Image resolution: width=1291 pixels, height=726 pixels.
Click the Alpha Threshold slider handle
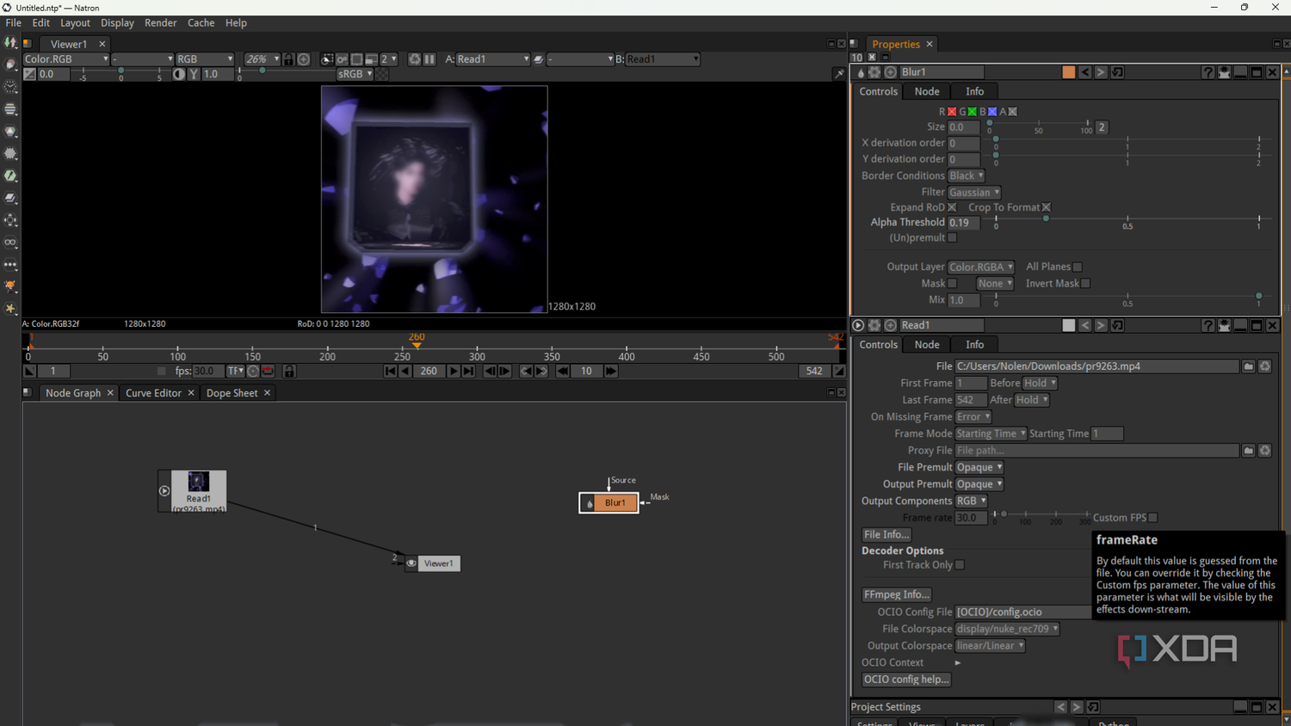coord(1046,219)
